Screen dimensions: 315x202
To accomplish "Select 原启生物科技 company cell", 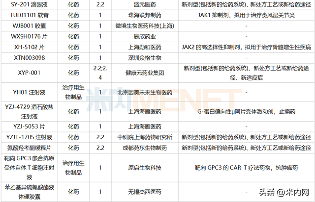I will pyautogui.click(x=145, y=168).
